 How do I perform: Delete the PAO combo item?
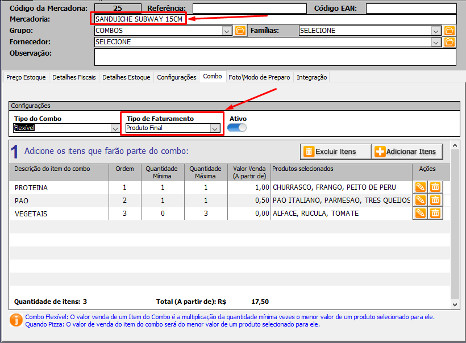click(435, 200)
